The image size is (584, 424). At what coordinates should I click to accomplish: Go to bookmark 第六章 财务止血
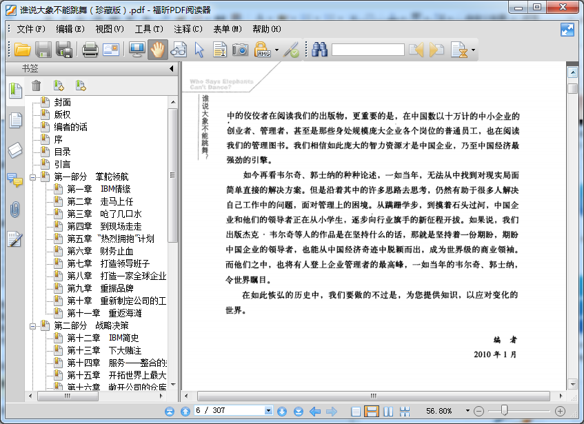pos(100,251)
